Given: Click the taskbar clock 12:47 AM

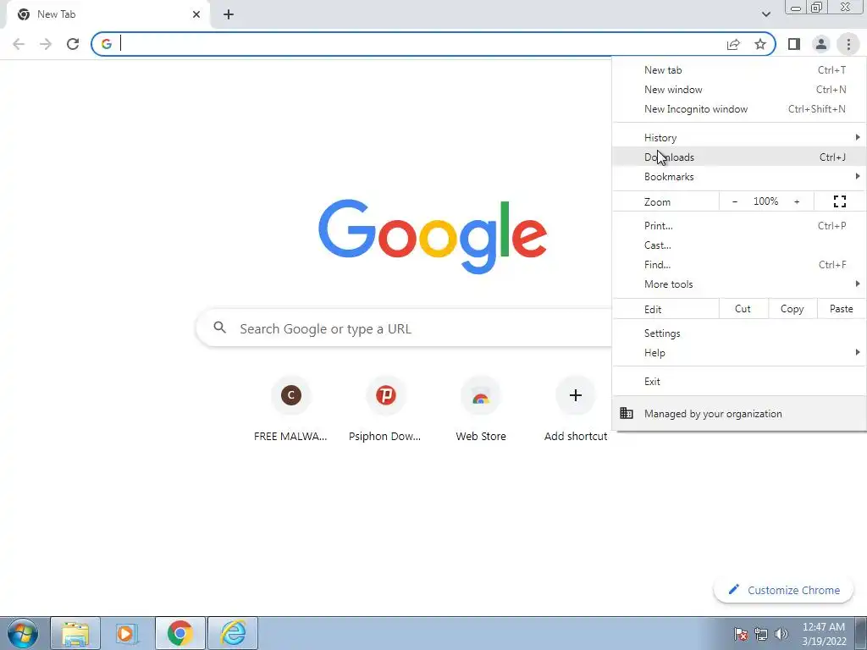Looking at the screenshot, I should [824, 633].
